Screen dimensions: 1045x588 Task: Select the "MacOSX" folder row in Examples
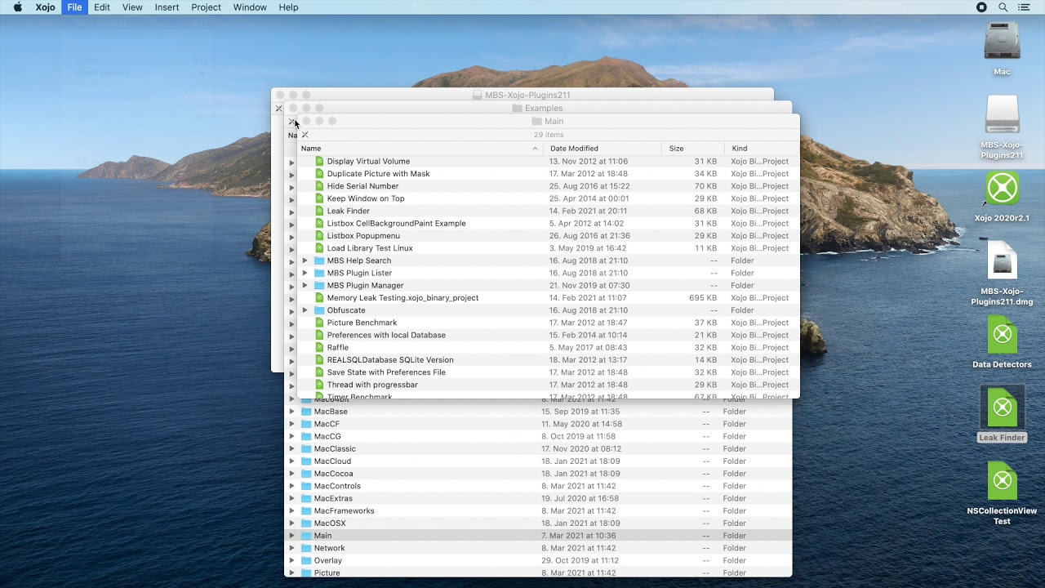538,523
